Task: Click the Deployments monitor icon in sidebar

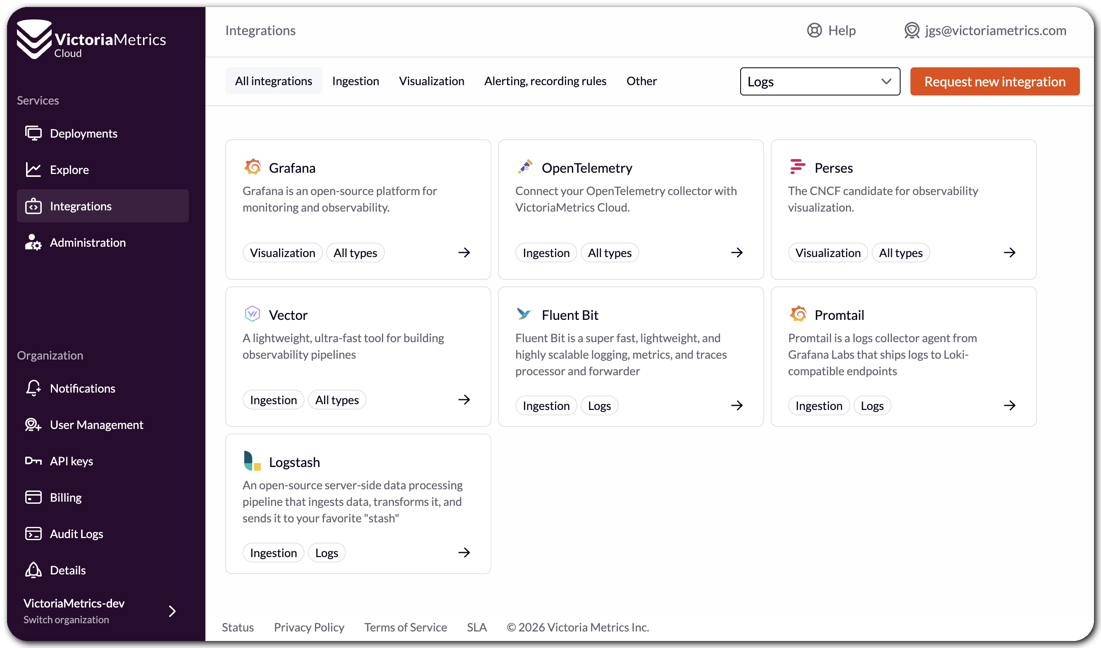Action: (33, 133)
